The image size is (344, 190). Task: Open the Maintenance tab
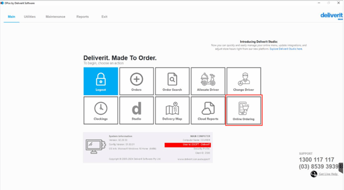[x=55, y=16]
